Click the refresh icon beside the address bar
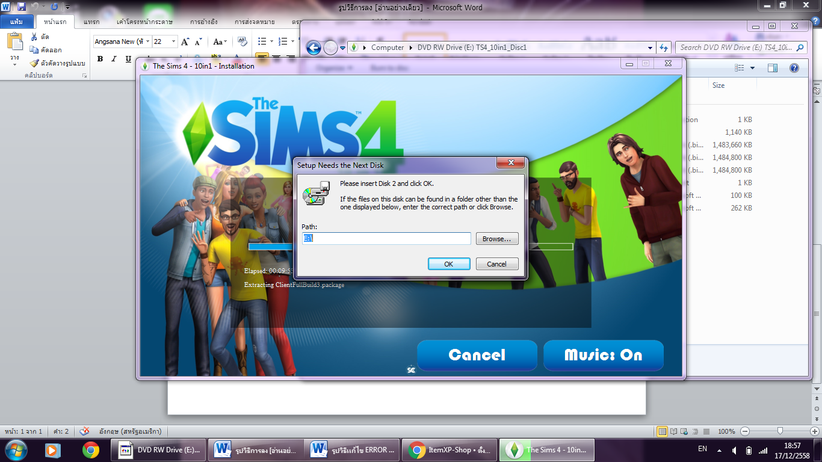This screenshot has height=462, width=822. tap(664, 48)
